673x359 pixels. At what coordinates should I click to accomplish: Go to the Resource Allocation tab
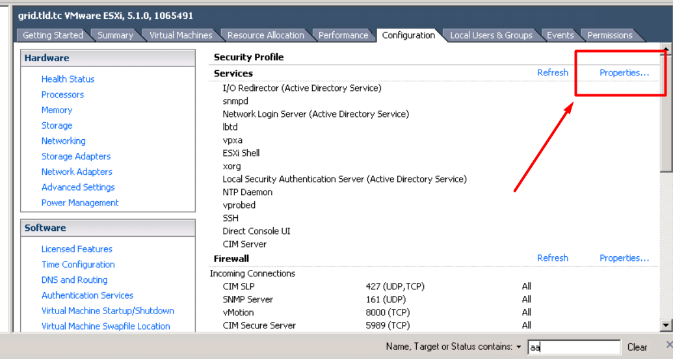point(266,35)
